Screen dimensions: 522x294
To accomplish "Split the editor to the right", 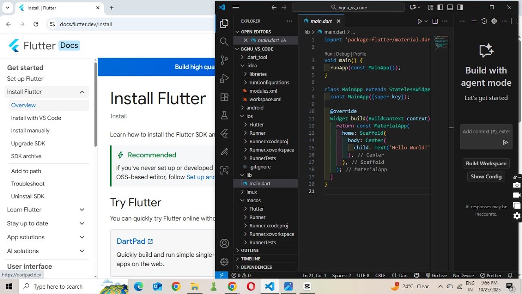I will (x=435, y=21).
